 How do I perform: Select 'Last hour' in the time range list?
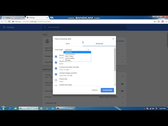click(77, 52)
